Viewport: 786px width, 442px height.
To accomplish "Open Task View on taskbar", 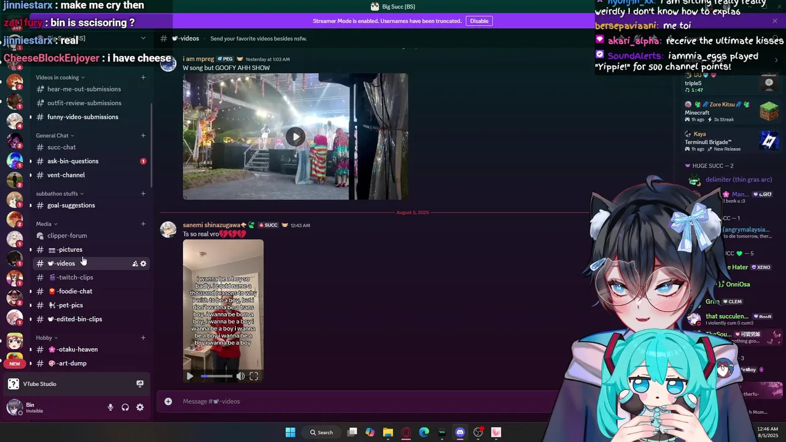I will pos(352,432).
